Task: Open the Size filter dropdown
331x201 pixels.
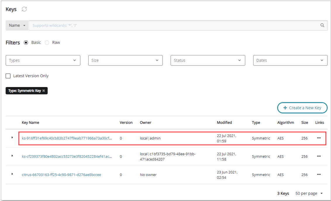Action: tap(125, 60)
